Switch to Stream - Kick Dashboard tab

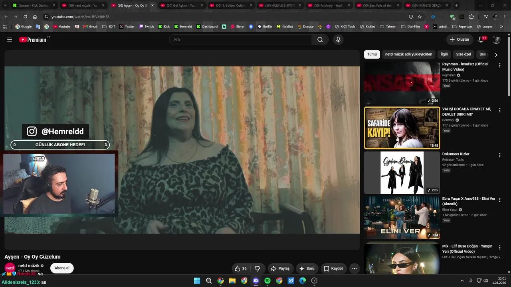pos(34,6)
